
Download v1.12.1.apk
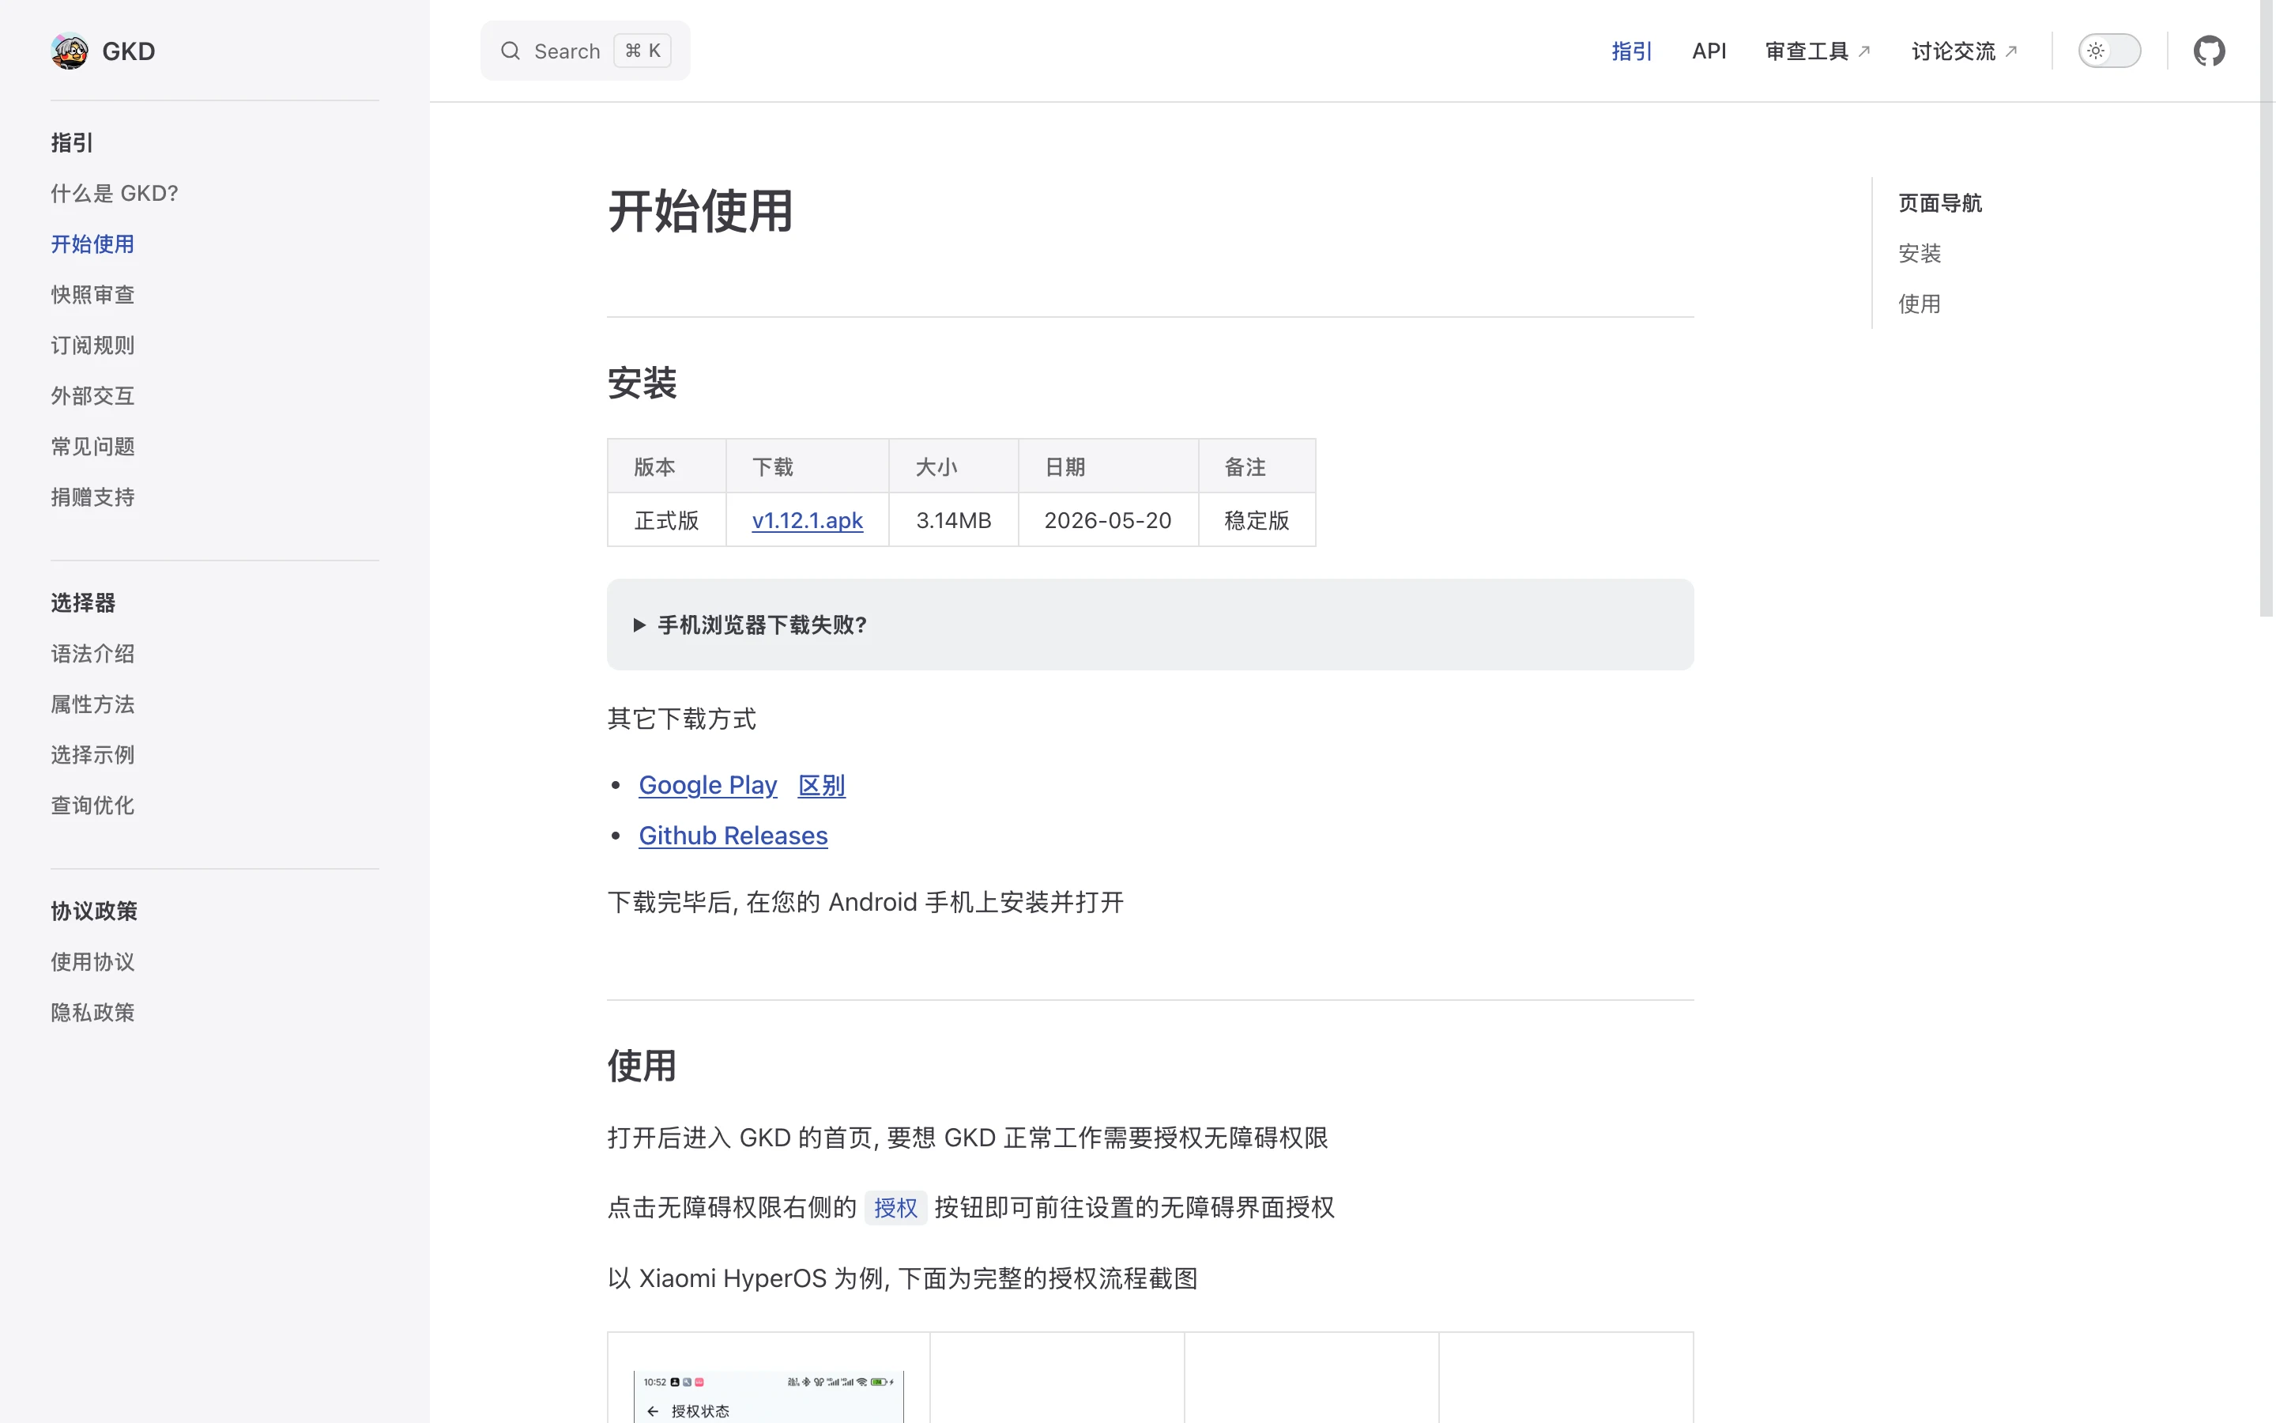(807, 520)
